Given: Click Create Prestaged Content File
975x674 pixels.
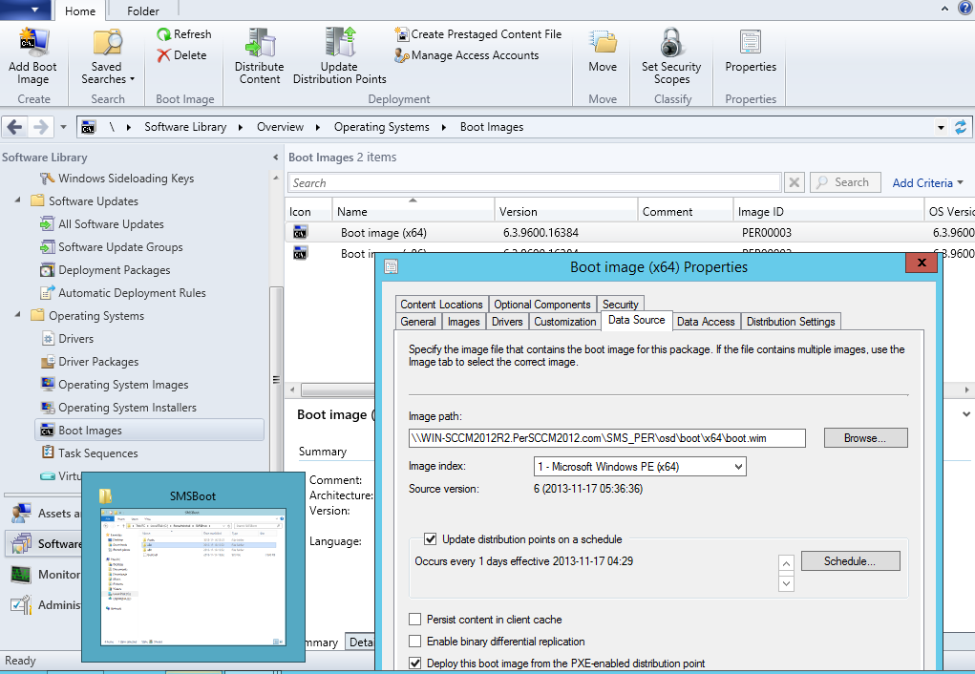Looking at the screenshot, I should 477,34.
